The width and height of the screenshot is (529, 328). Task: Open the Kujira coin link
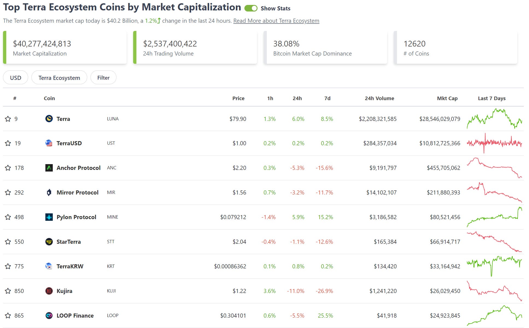[x=64, y=291]
